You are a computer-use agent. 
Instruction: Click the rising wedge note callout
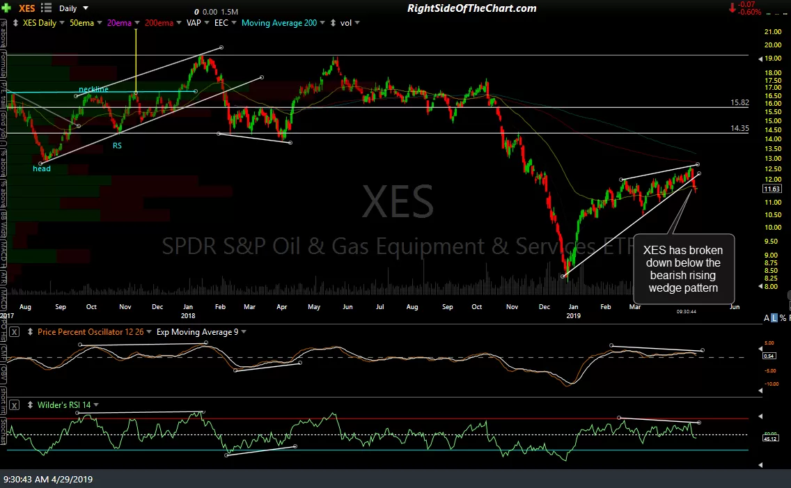pyautogui.click(x=683, y=269)
